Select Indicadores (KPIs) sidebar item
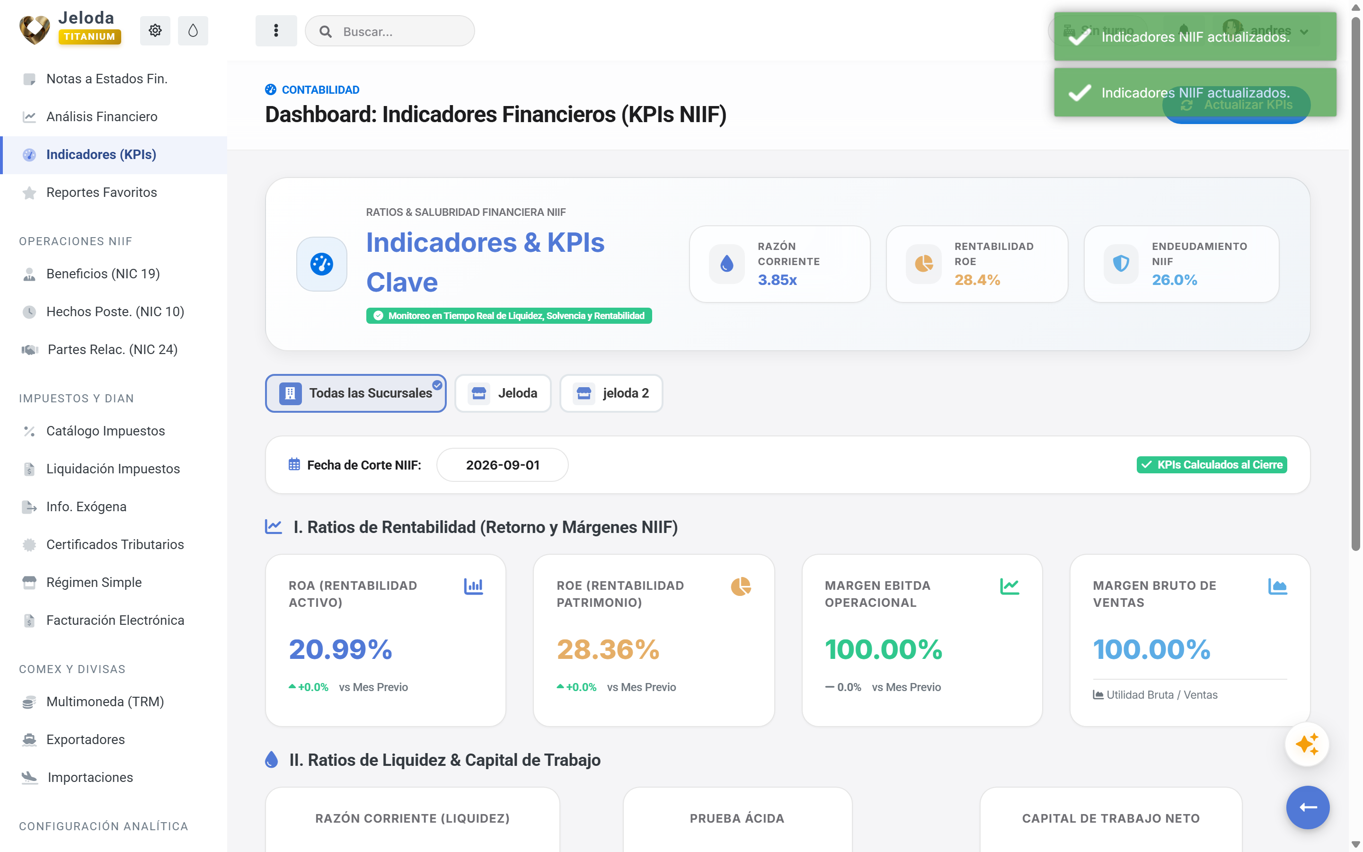This screenshot has height=852, width=1363. point(114,154)
